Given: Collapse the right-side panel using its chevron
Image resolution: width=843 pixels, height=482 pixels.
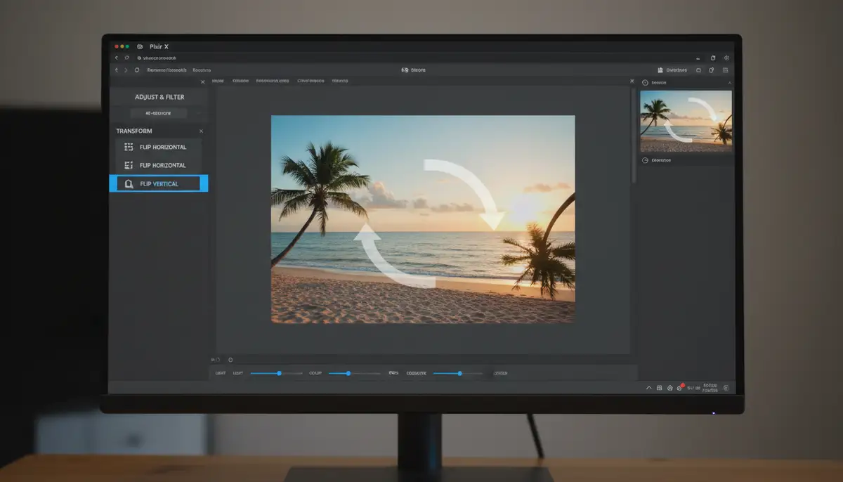Looking at the screenshot, I should [731, 82].
